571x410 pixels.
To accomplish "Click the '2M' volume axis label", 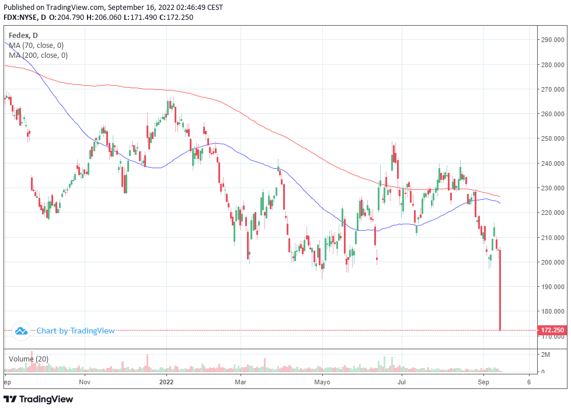I will 545,355.
